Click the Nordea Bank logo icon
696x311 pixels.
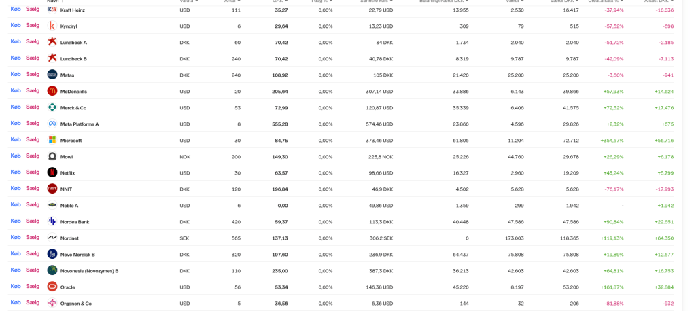click(52, 221)
